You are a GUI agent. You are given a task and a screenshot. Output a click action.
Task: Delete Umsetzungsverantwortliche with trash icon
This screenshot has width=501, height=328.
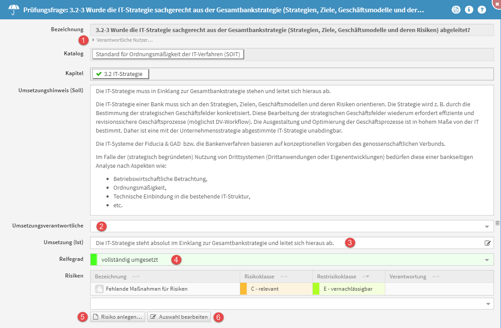pos(497,223)
